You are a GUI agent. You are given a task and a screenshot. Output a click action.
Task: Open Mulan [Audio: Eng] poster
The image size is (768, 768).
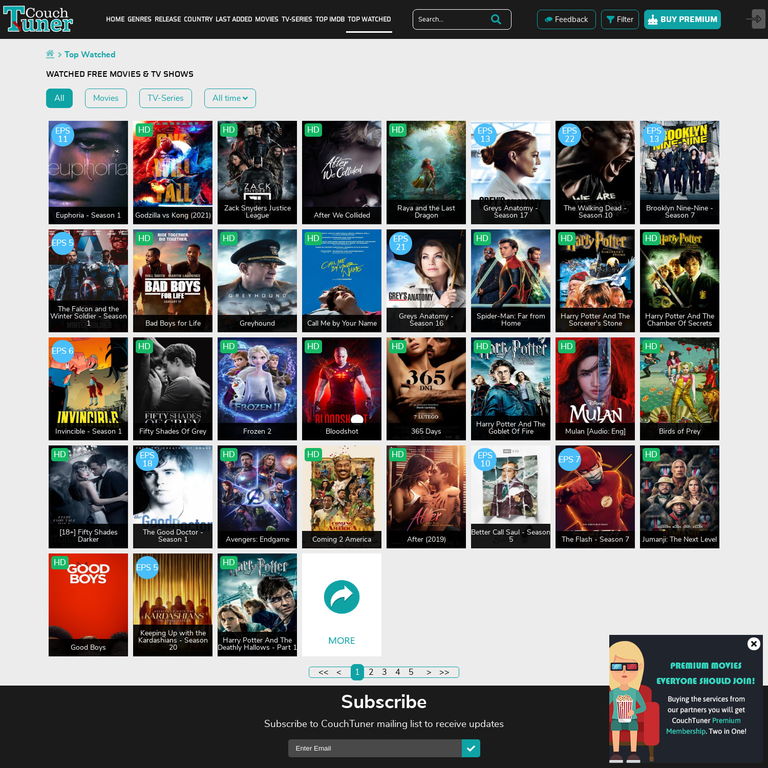[595, 389]
